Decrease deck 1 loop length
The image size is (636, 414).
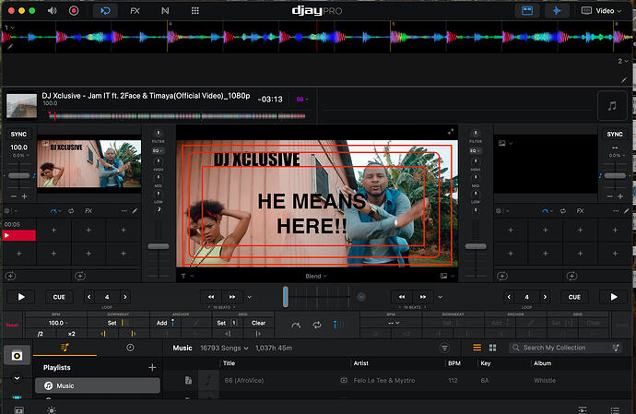[89, 297]
